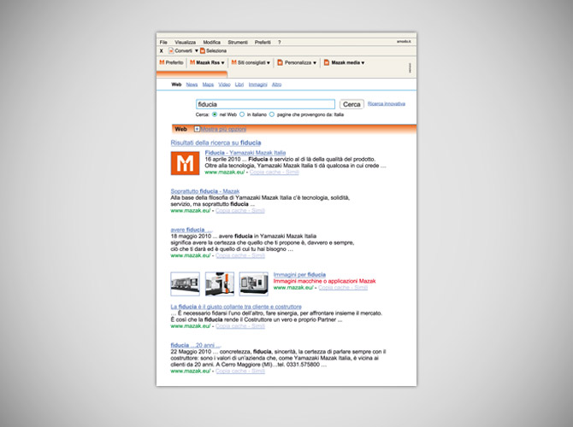Click the Mazak Rss logo icon
Image resolution: width=573 pixels, height=427 pixels.
pos(192,62)
